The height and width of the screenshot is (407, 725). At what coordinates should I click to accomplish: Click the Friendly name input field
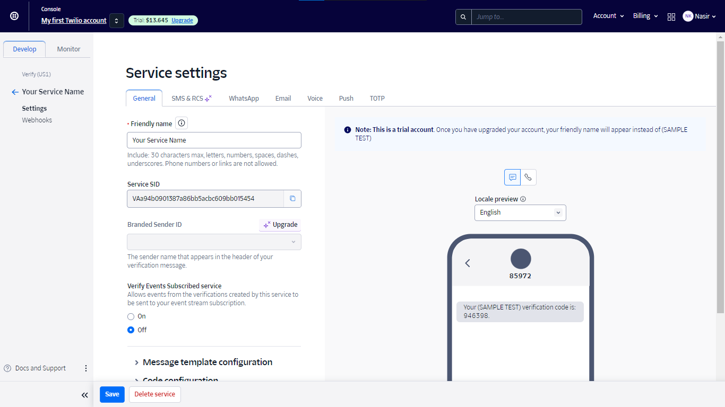click(x=214, y=140)
